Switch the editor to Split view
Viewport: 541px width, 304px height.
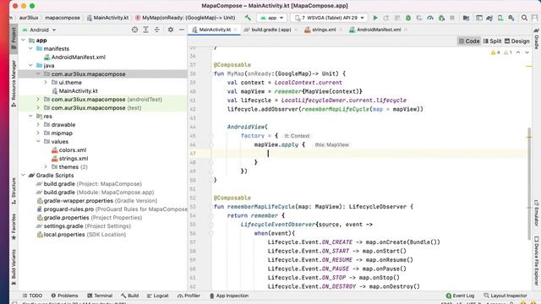coord(492,41)
